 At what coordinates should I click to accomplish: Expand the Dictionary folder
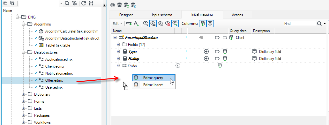24,94
